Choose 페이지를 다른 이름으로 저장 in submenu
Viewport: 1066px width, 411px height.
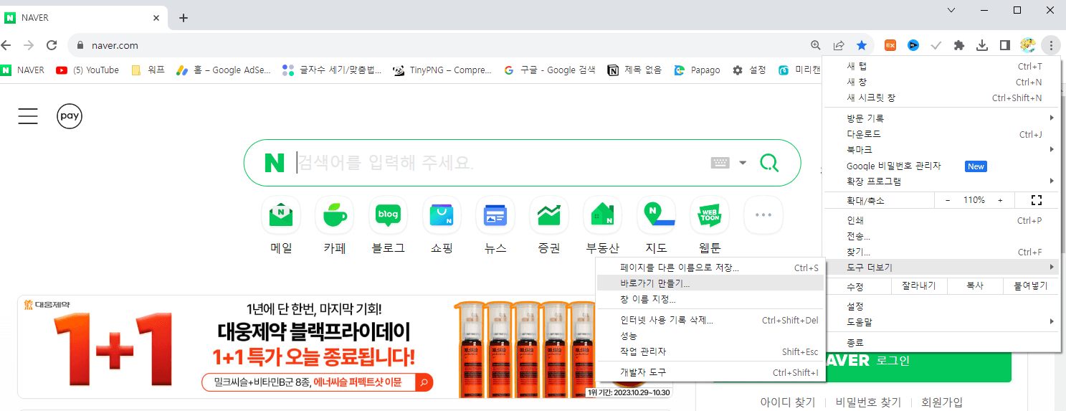pos(710,268)
